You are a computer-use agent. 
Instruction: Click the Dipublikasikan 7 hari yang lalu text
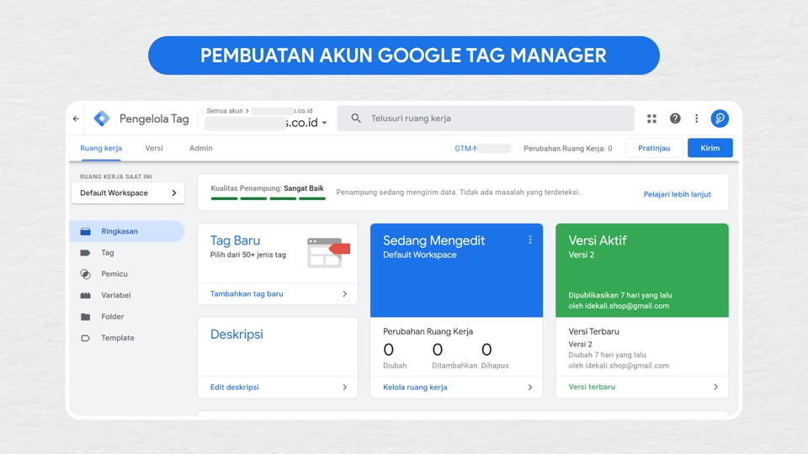[x=620, y=295]
